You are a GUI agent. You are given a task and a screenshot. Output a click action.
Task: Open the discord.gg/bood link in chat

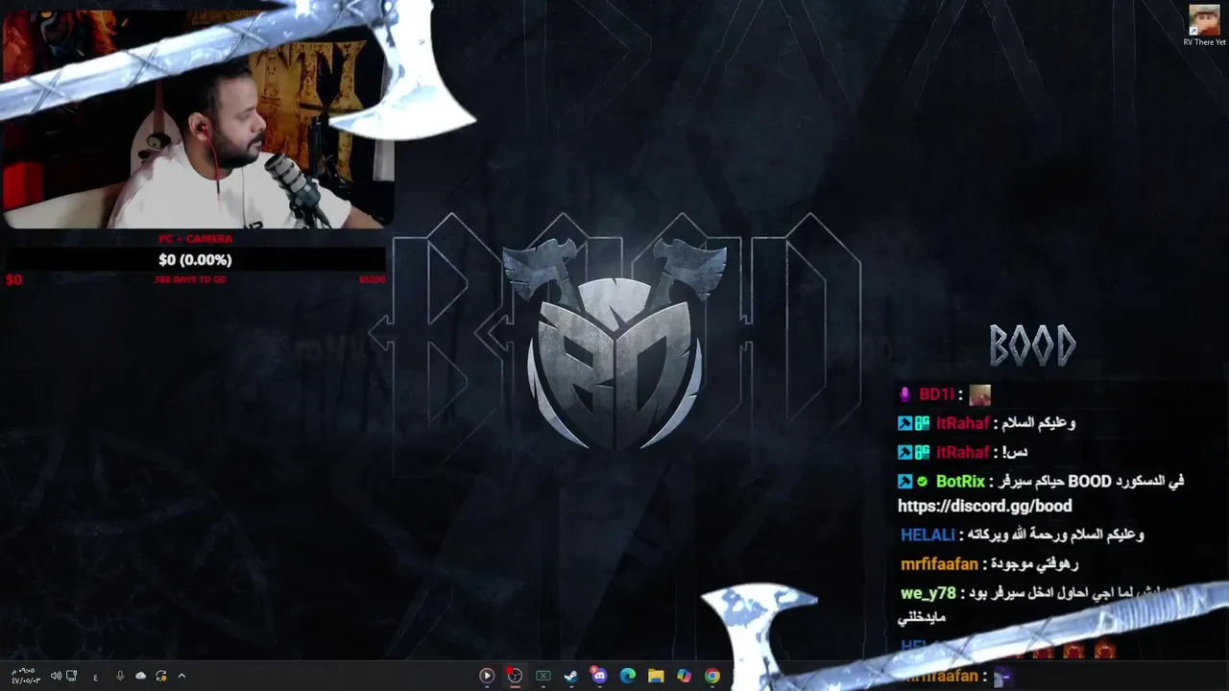coord(984,506)
